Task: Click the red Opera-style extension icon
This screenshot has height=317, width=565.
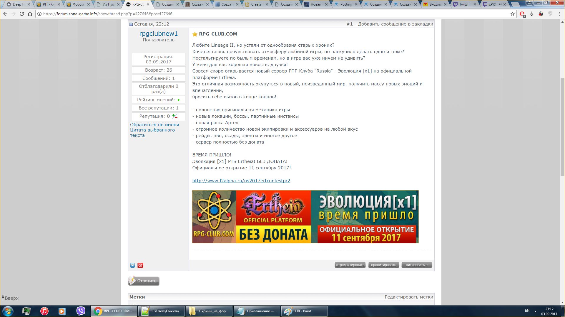Action: tap(522, 14)
